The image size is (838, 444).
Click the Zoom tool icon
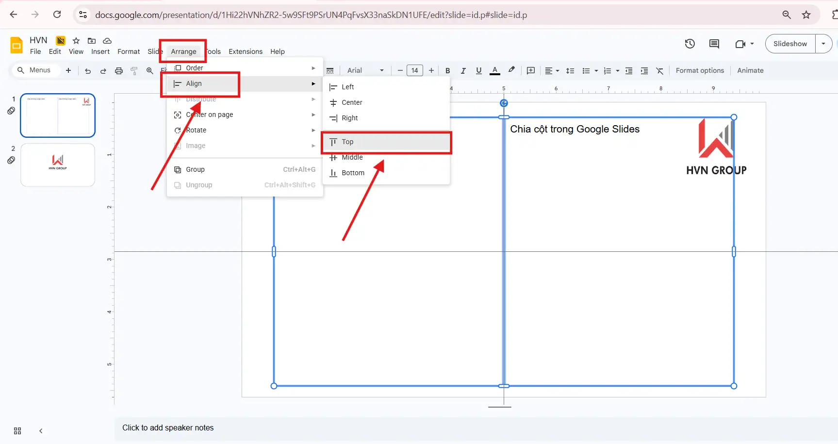(149, 70)
